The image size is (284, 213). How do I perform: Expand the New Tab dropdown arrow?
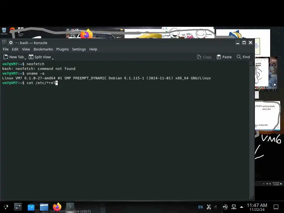(25, 59)
